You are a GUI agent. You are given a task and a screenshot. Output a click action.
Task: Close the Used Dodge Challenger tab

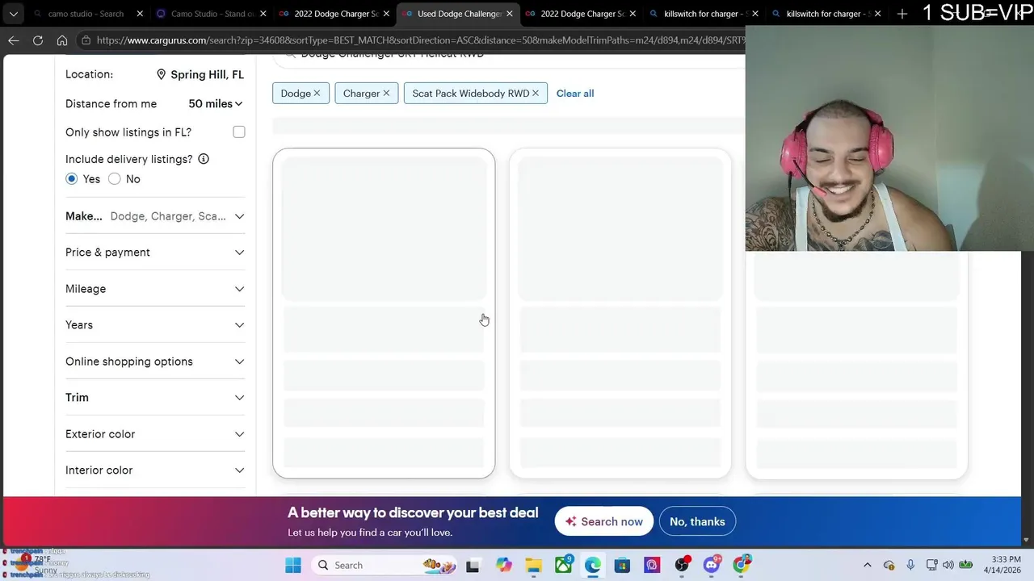tap(510, 14)
